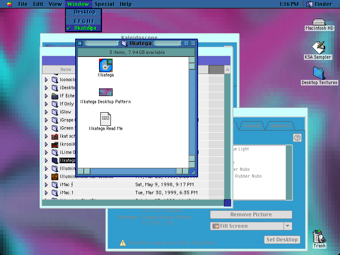Image resolution: width=340 pixels, height=255 pixels.
Task: Click the sort order button in the list window
Action: pos(227,69)
